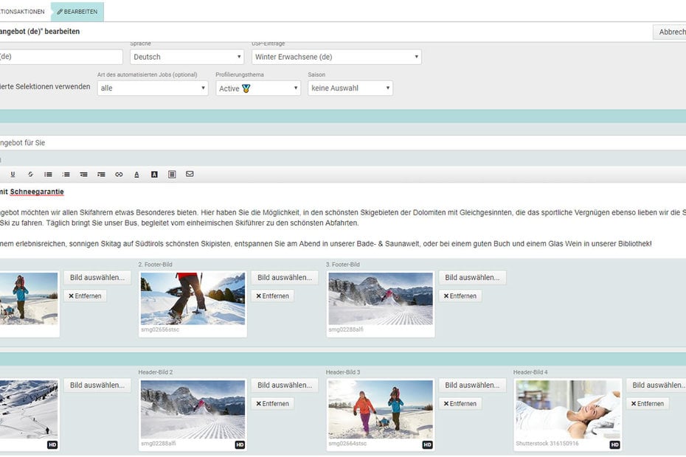This screenshot has height=457, width=686.
Task: Click Bild auswählen for Header-Bild 4
Action: pos(656,386)
